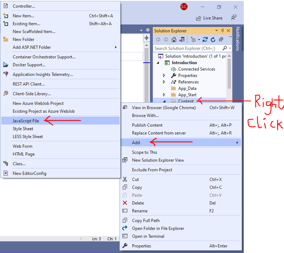Expand the Properties node in Solution Explorer
The image size is (284, 253).
(164, 75)
